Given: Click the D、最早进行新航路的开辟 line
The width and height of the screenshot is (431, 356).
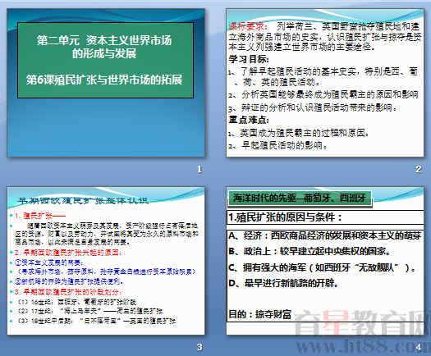Looking at the screenshot, I should click(x=283, y=283).
